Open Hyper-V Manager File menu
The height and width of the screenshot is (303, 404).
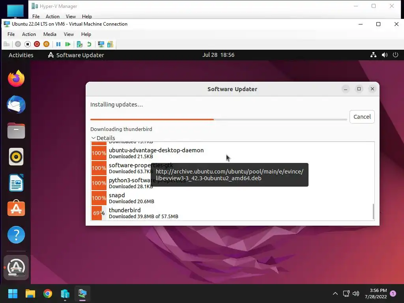click(x=36, y=16)
